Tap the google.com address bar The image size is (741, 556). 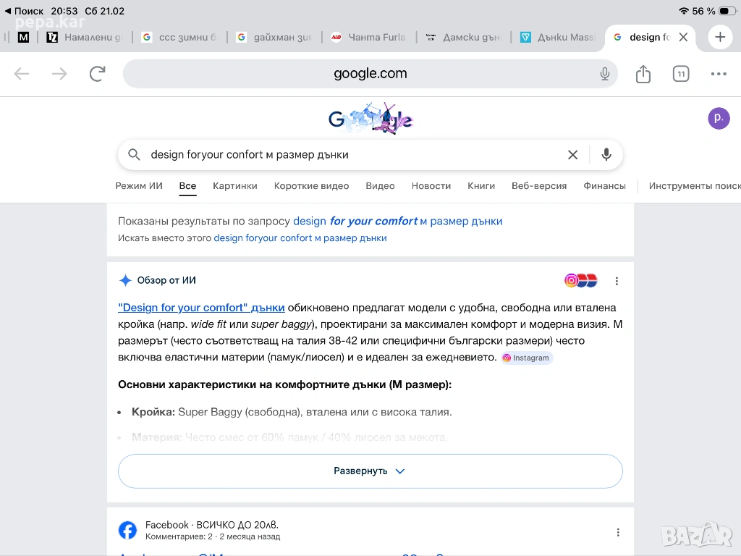(x=370, y=73)
